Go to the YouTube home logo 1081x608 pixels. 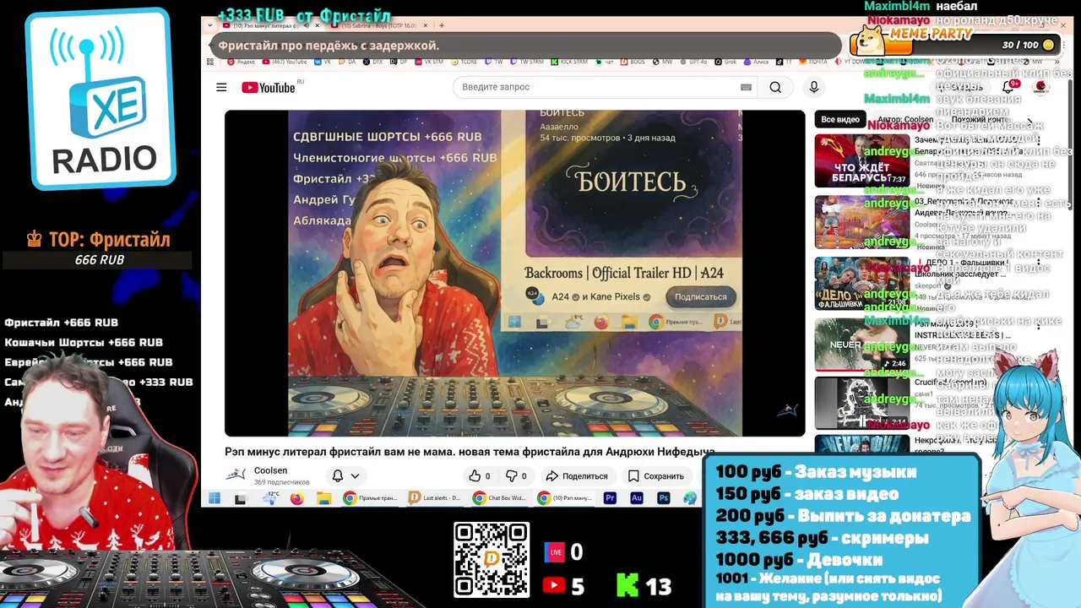[x=268, y=87]
